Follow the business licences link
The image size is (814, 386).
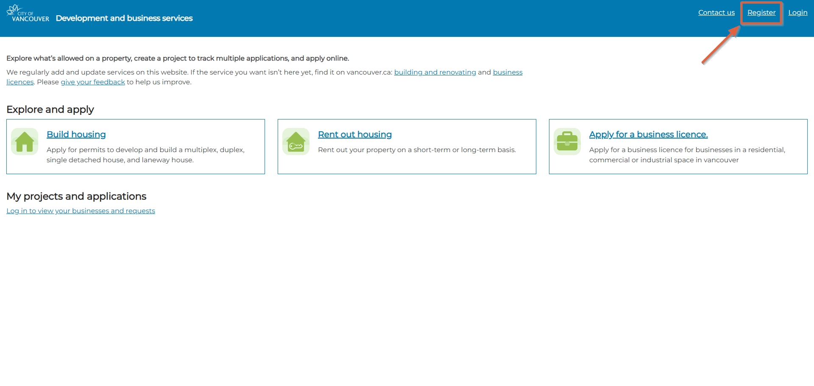click(507, 72)
